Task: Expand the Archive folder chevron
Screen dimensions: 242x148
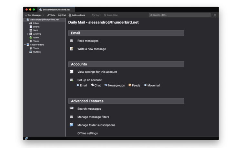Action: [x=28, y=34]
